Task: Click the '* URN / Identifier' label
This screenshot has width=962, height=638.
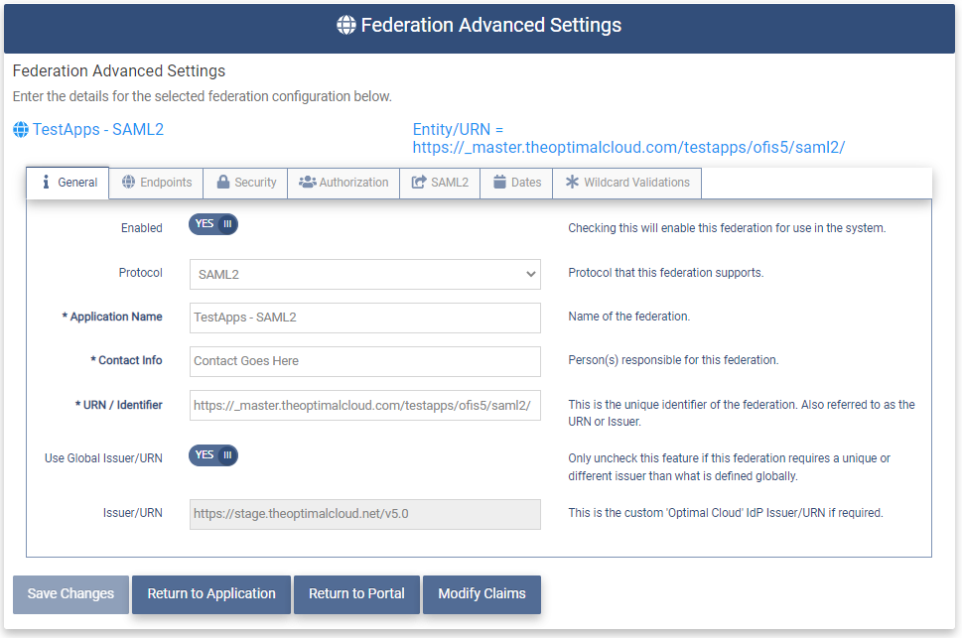Action: (119, 405)
